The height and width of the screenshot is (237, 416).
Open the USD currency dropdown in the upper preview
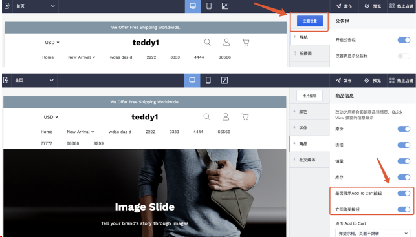[x=52, y=43]
